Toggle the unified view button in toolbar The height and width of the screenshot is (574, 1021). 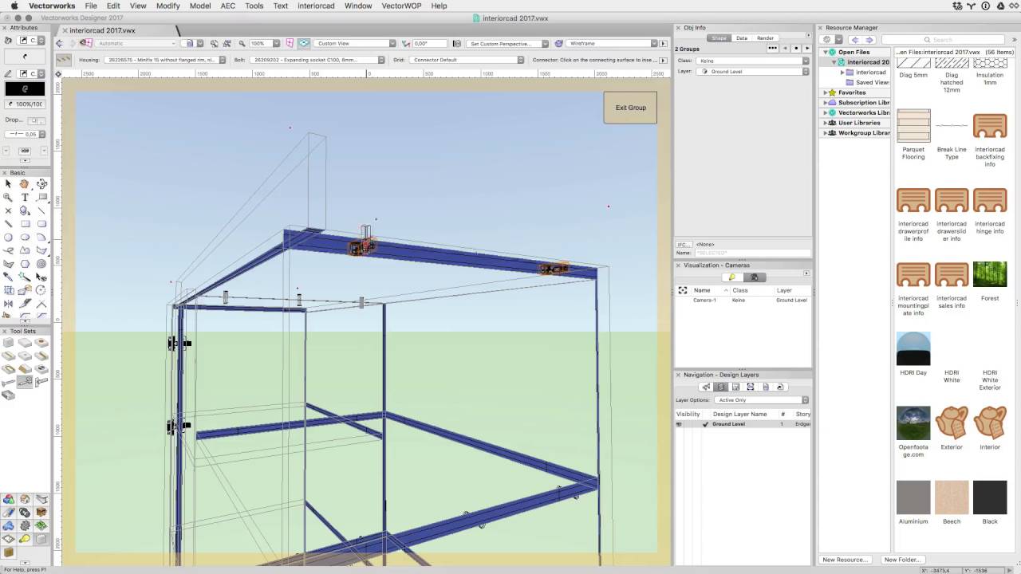coord(304,43)
